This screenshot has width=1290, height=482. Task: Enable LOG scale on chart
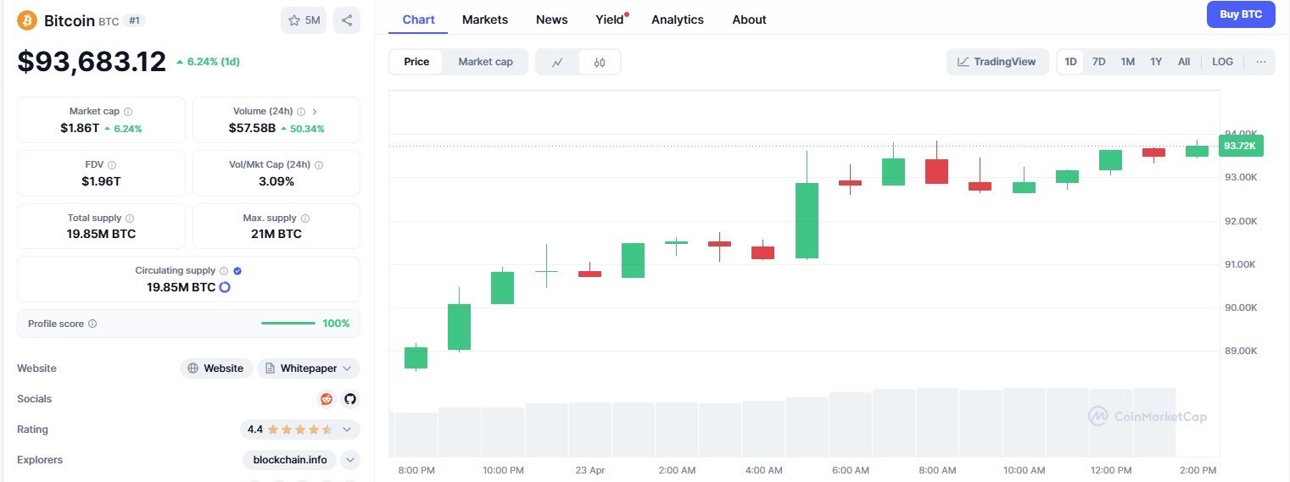pyautogui.click(x=1223, y=62)
